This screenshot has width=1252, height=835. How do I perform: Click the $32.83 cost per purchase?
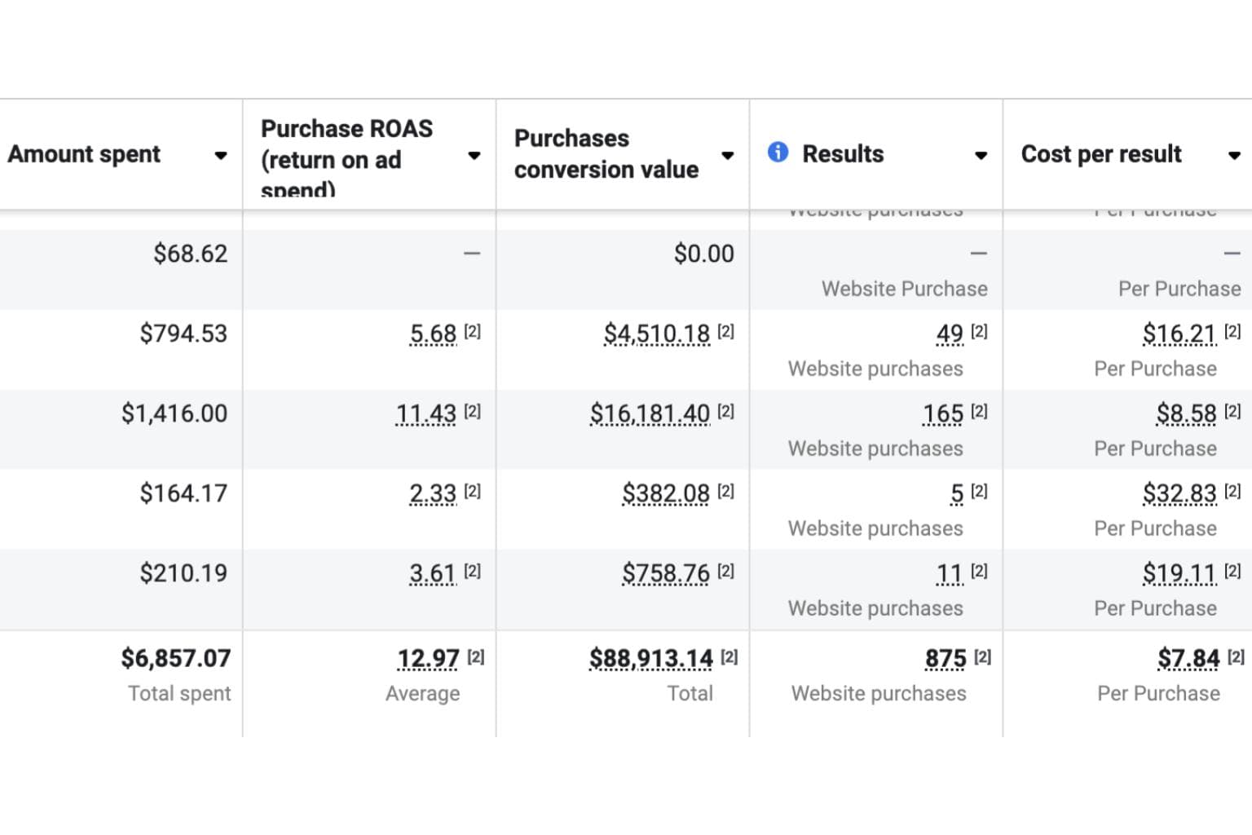pyautogui.click(x=1179, y=493)
